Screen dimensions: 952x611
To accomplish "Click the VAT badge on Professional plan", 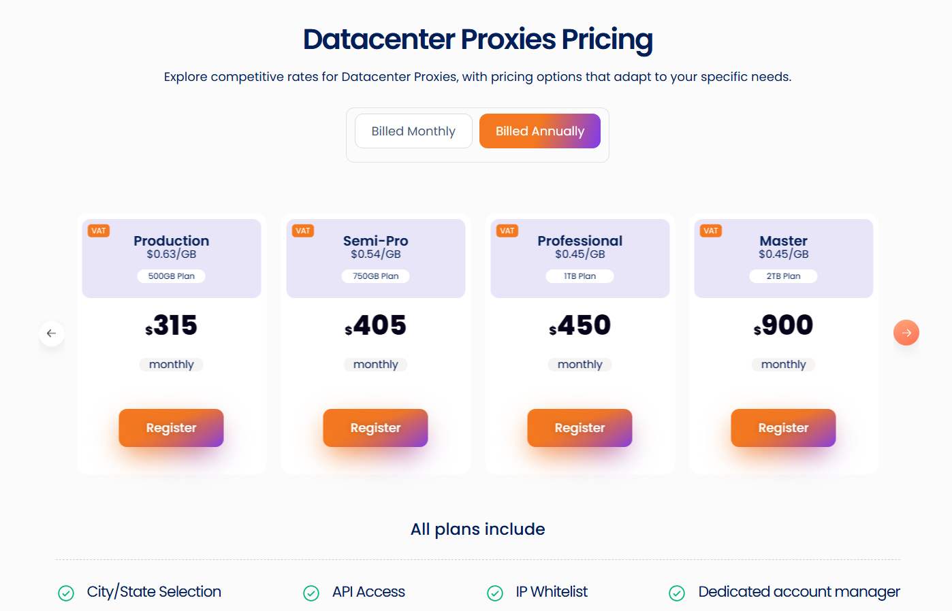I will click(507, 231).
